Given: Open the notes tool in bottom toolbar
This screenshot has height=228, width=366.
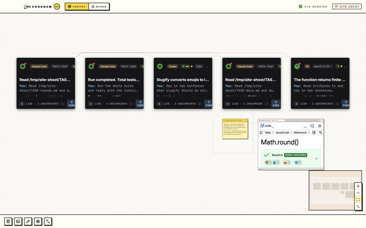Looking at the screenshot, I should tap(8, 221).
